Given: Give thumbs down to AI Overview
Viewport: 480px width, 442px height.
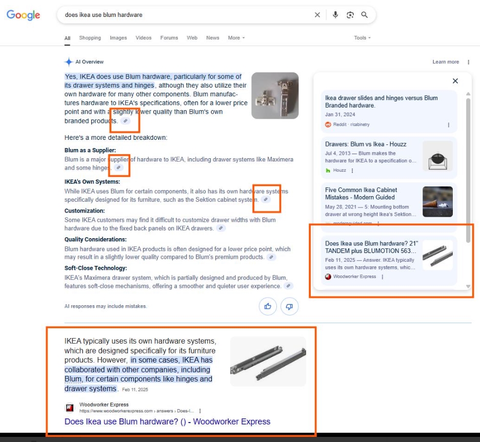Looking at the screenshot, I should point(289,306).
